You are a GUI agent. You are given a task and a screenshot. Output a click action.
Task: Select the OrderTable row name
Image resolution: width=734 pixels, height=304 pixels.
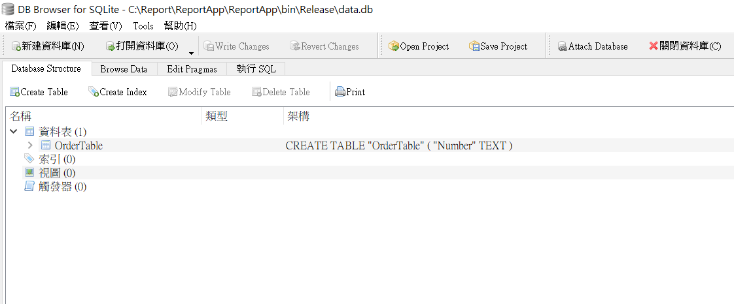tap(79, 145)
